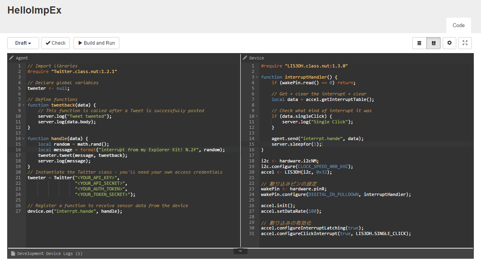
Task: Click the pencil icon beside Device
Action: pyautogui.click(x=245, y=57)
